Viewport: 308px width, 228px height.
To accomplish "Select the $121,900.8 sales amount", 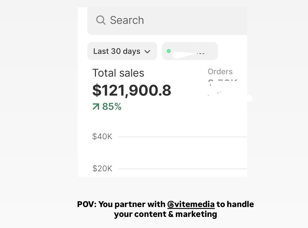I will tap(132, 90).
